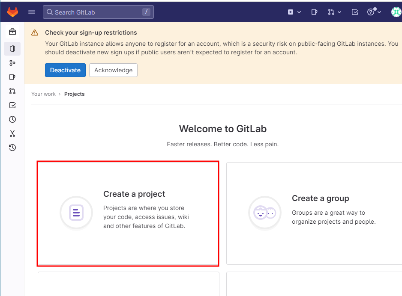The image size is (402, 296).
Task: Open user avatar menu
Action: click(x=396, y=12)
